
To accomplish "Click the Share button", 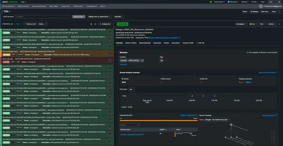I will [245, 12].
